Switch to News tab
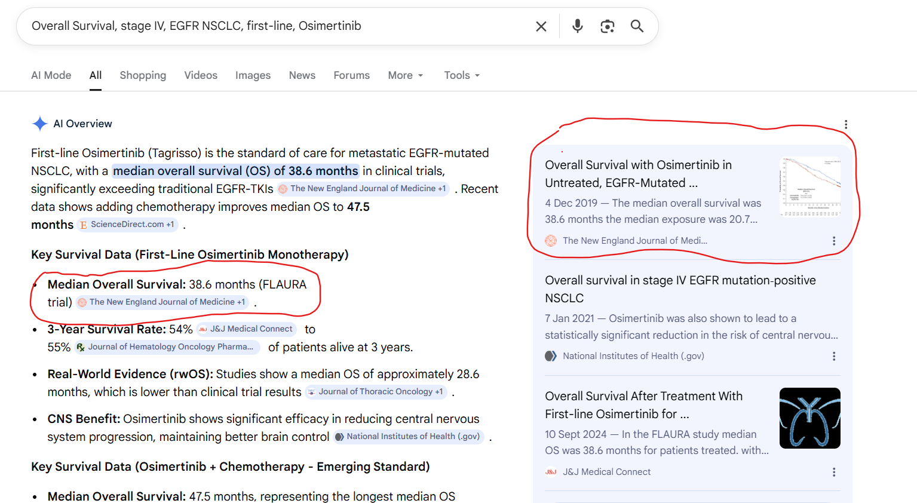The width and height of the screenshot is (917, 503). (302, 75)
